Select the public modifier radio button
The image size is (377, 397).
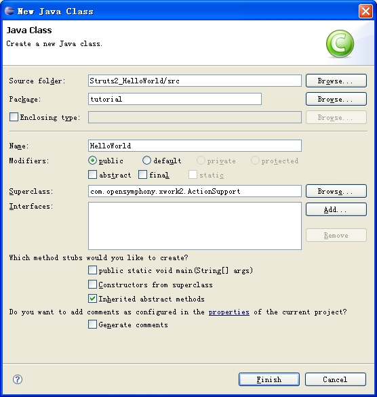pyautogui.click(x=92, y=161)
